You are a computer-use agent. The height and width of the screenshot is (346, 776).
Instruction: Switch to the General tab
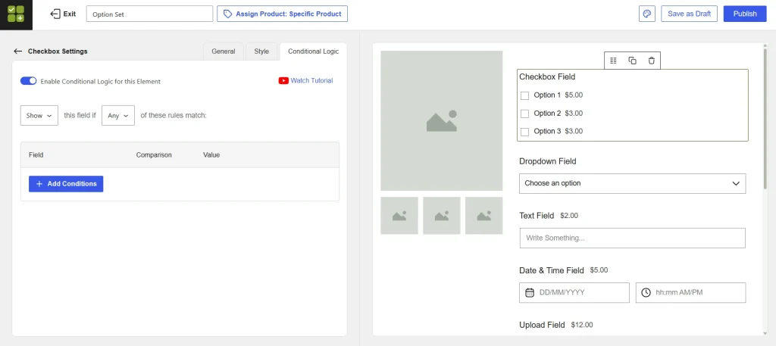224,51
